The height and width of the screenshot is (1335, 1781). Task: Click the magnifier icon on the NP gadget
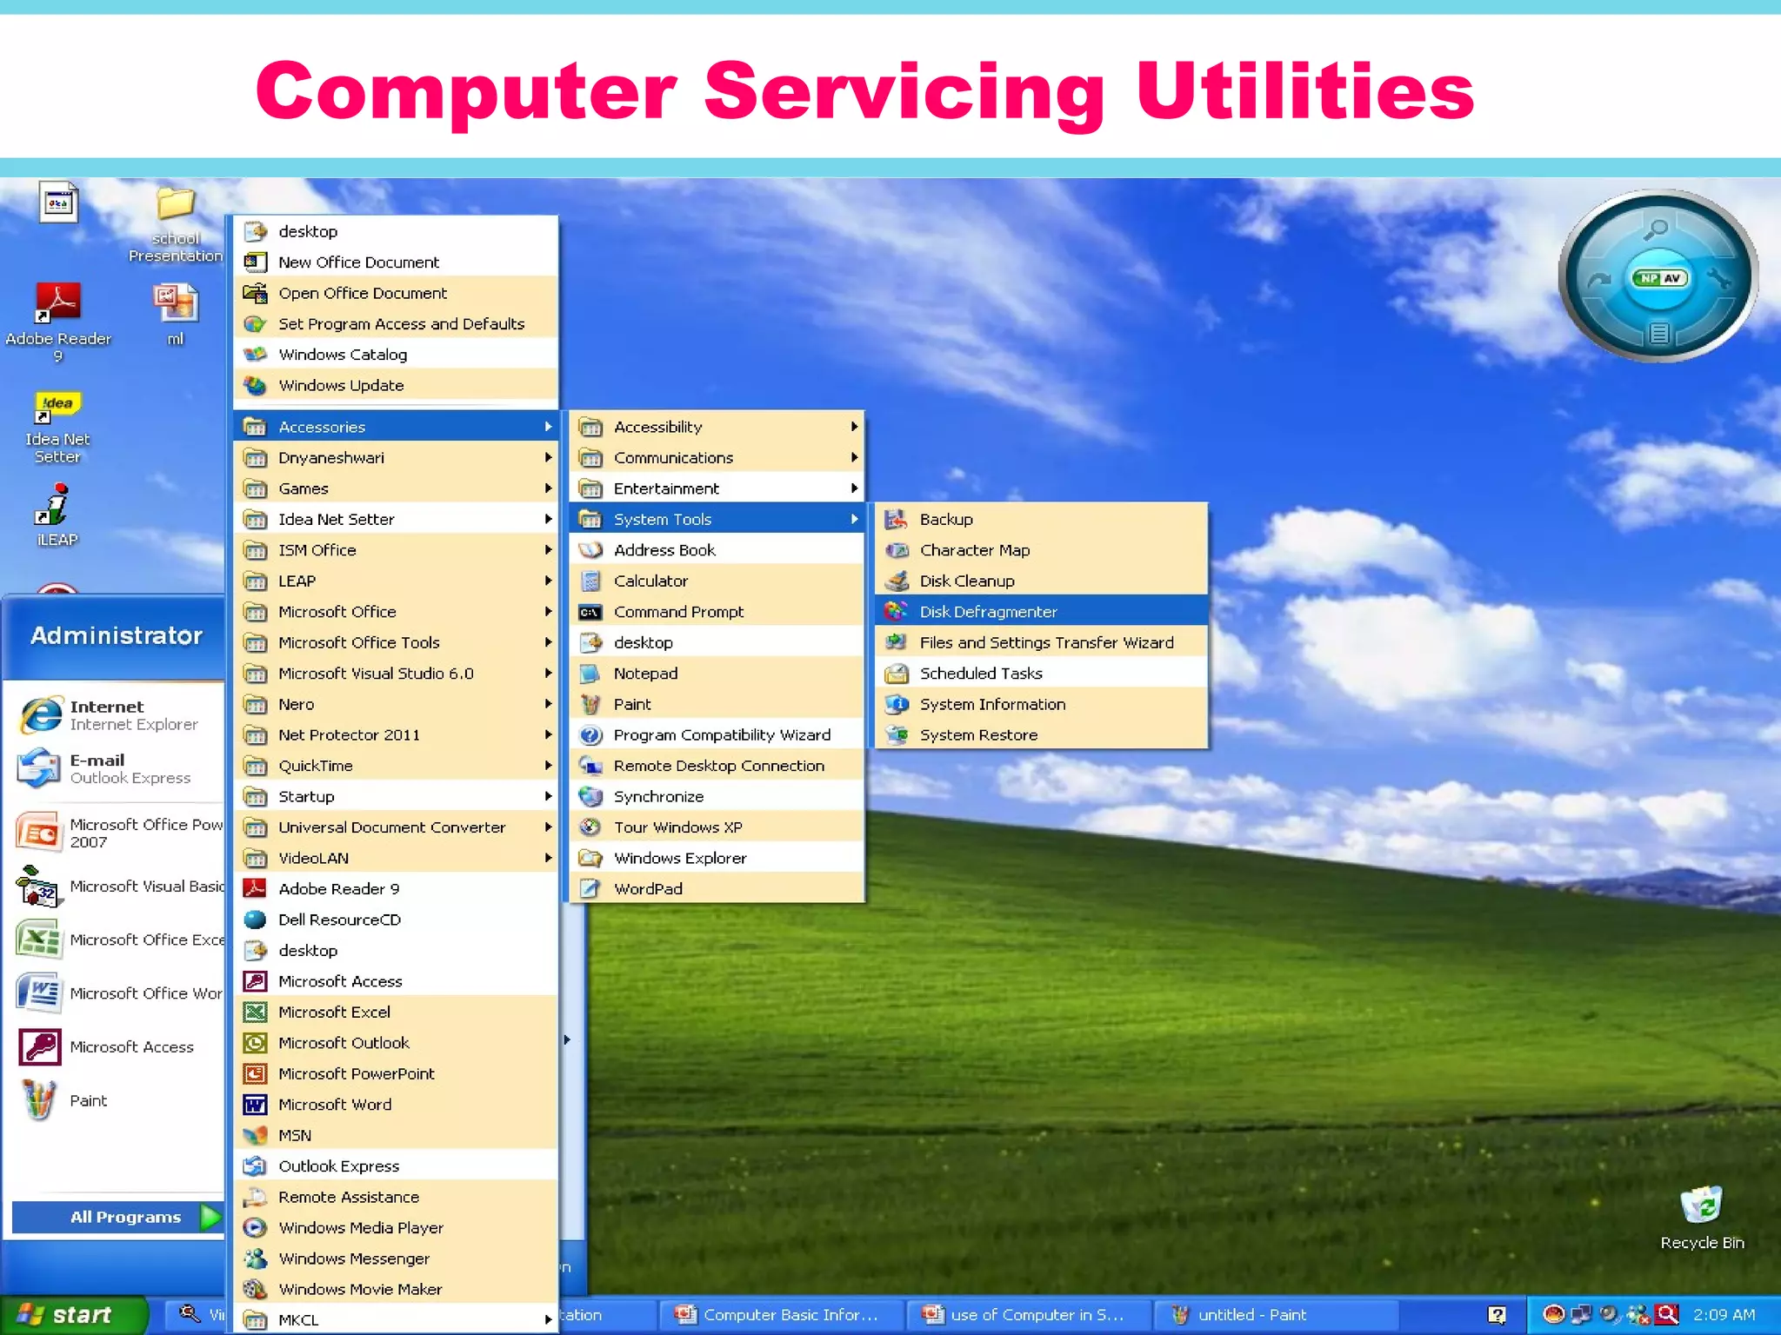click(1655, 229)
